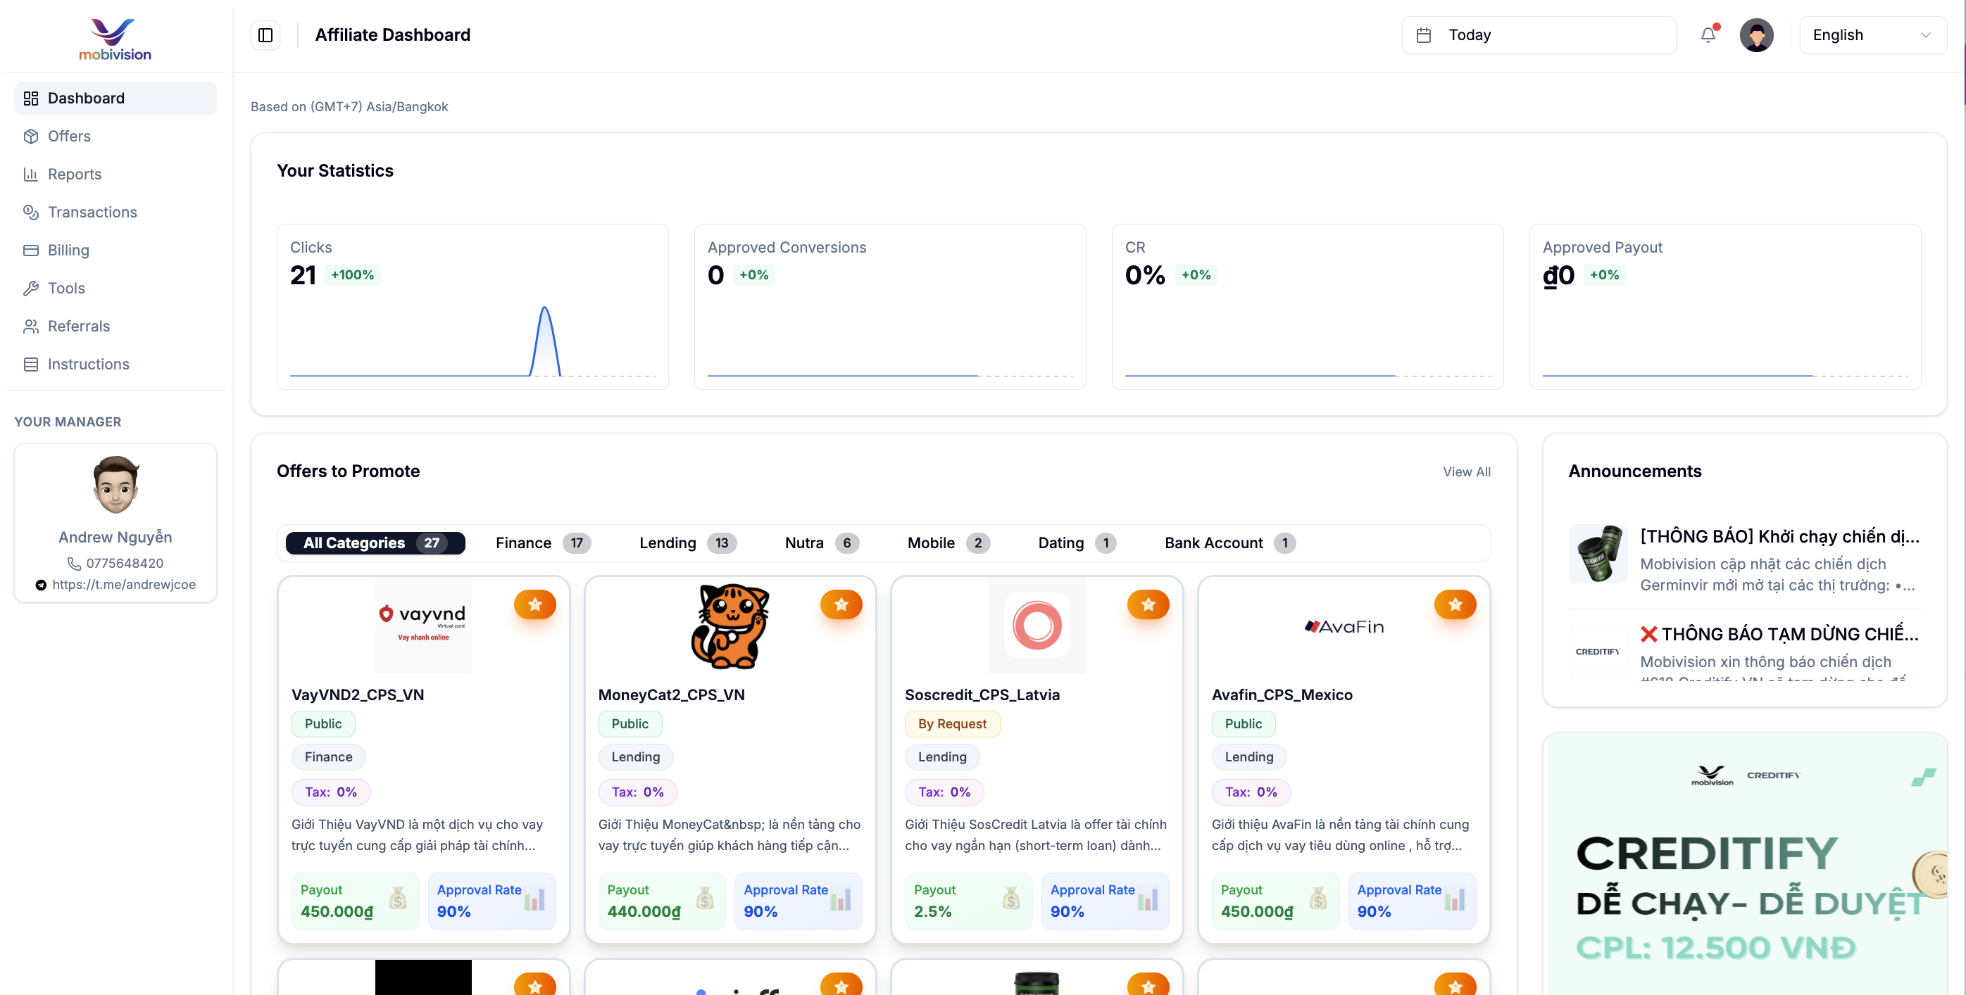The image size is (1966, 995).
Task: Click the Mobivision logo
Action: click(x=115, y=39)
